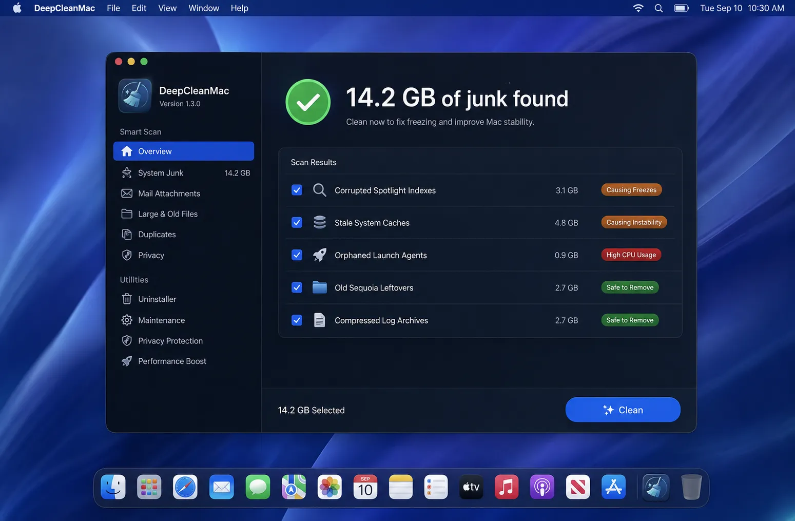Open Finder from the Dock
795x521 pixels.
113,487
